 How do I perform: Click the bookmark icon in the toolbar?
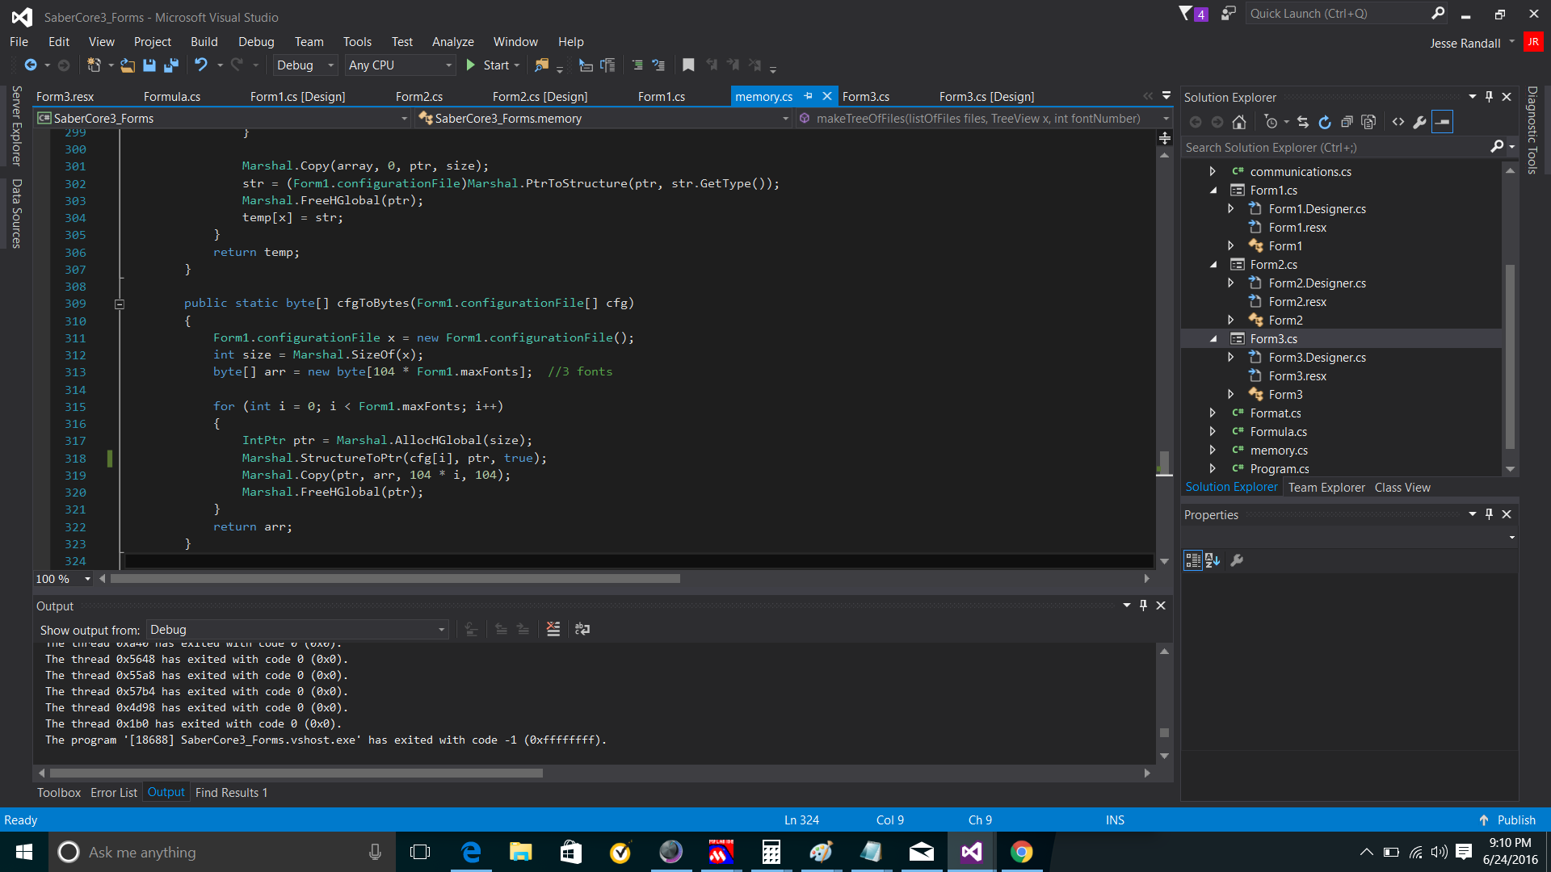point(688,65)
